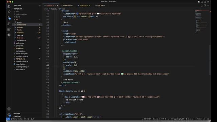Click Go Live in status bar

pyautogui.click(x=189, y=119)
